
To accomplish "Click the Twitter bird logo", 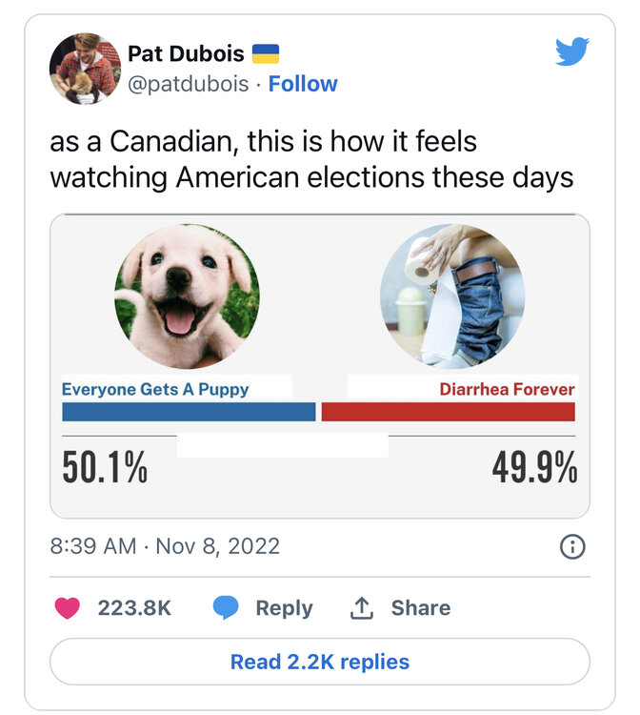I will (x=571, y=51).
